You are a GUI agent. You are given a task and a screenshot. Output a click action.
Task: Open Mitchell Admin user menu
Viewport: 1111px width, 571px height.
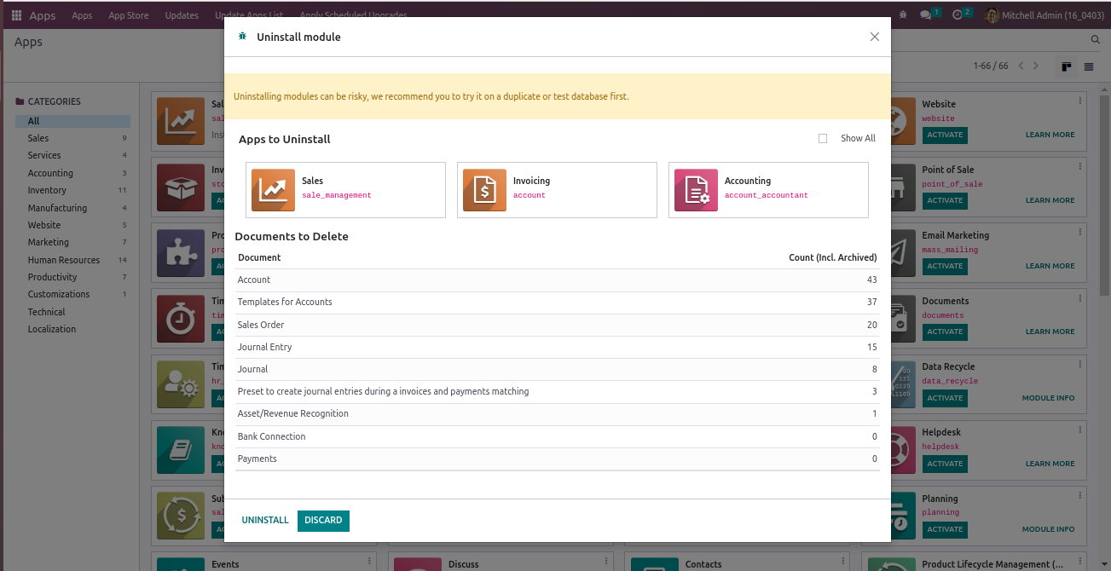[1044, 15]
